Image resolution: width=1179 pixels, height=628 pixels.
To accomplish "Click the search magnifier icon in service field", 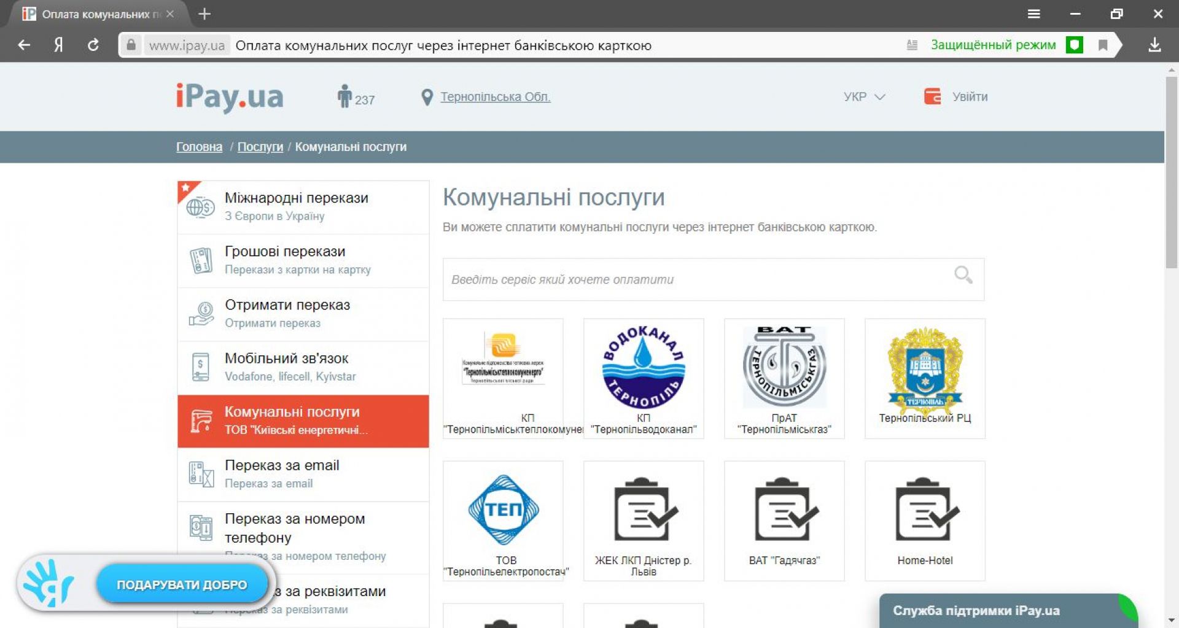I will coord(963,275).
